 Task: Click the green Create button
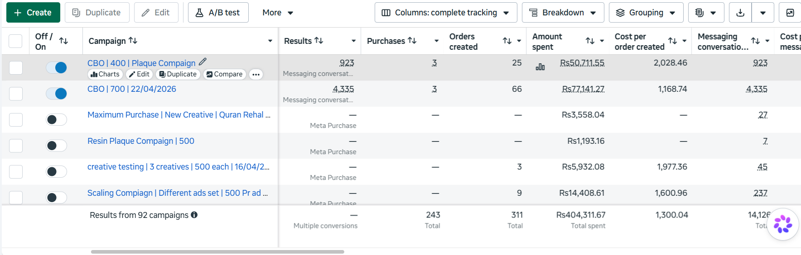[33, 13]
